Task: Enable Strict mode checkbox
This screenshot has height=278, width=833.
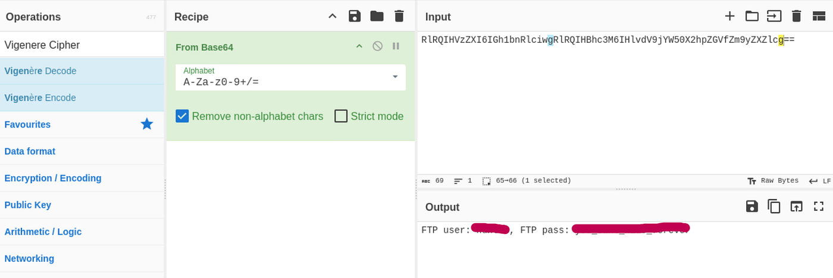Action: pos(341,116)
